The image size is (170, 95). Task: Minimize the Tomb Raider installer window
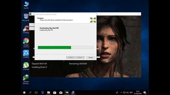pyautogui.click(x=127, y=14)
